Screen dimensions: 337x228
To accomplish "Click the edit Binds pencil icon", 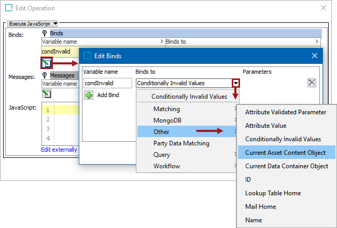I will pyautogui.click(x=47, y=63).
